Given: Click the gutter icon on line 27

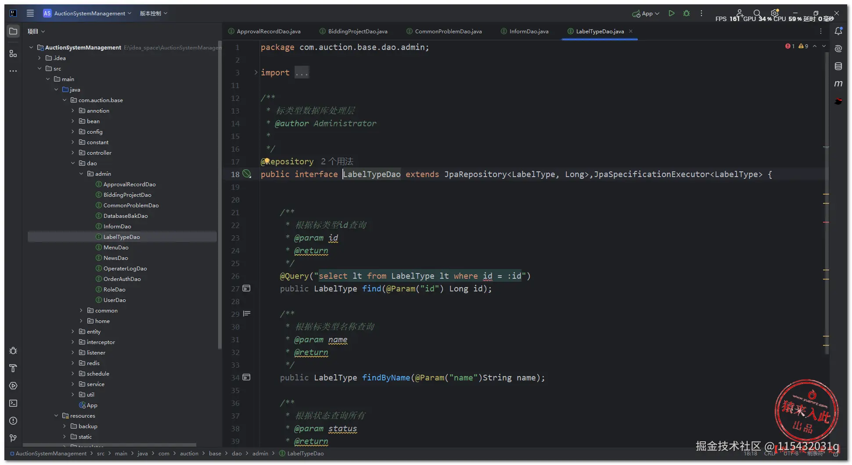Looking at the screenshot, I should [247, 288].
